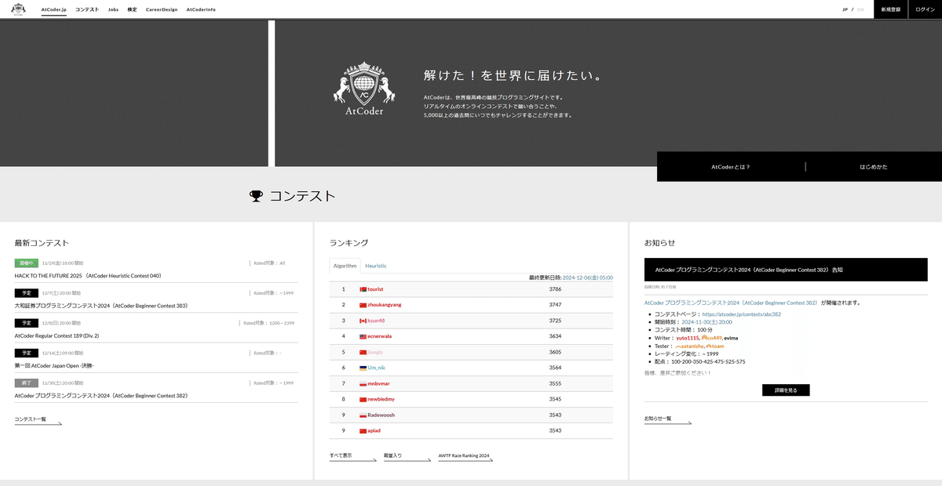The height and width of the screenshot is (486, 942).
Task: Click the large AtCoder hero banner logo
Action: pos(363,89)
